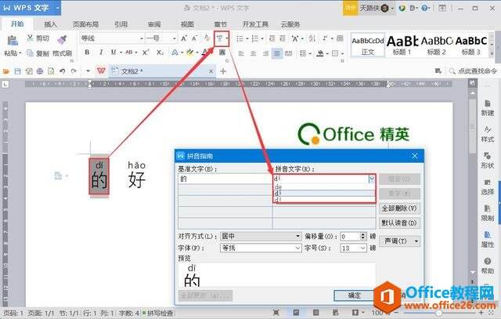The image size is (501, 319).
Task: Add a new document tab with plus
Action: (x=223, y=71)
